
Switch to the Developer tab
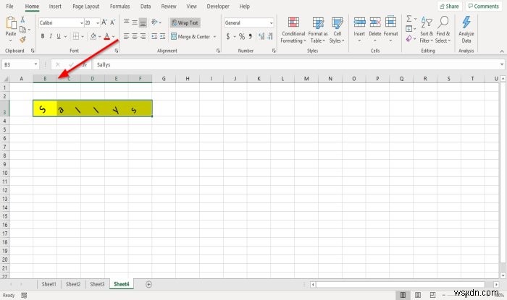[x=218, y=6]
